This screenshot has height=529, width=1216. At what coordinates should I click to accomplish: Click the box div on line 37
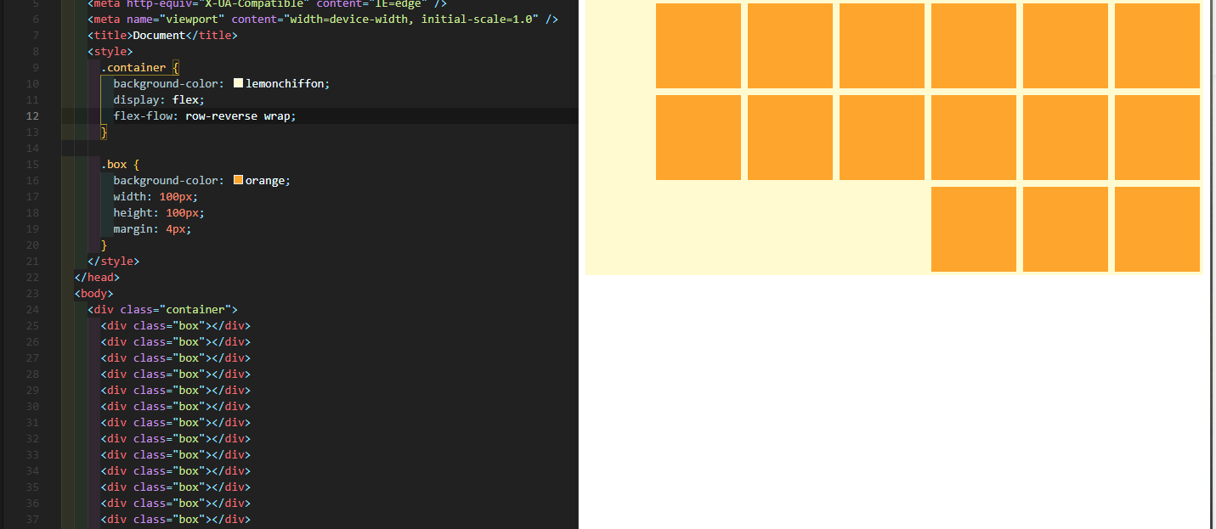pos(175,519)
